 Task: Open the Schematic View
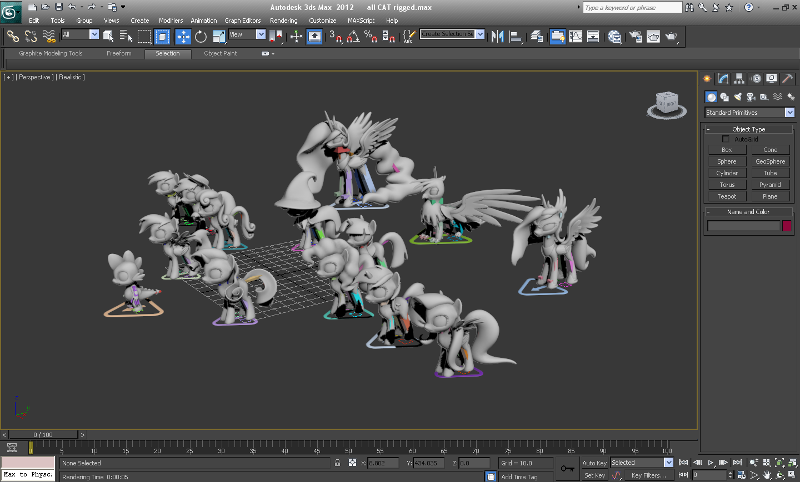[x=593, y=37]
